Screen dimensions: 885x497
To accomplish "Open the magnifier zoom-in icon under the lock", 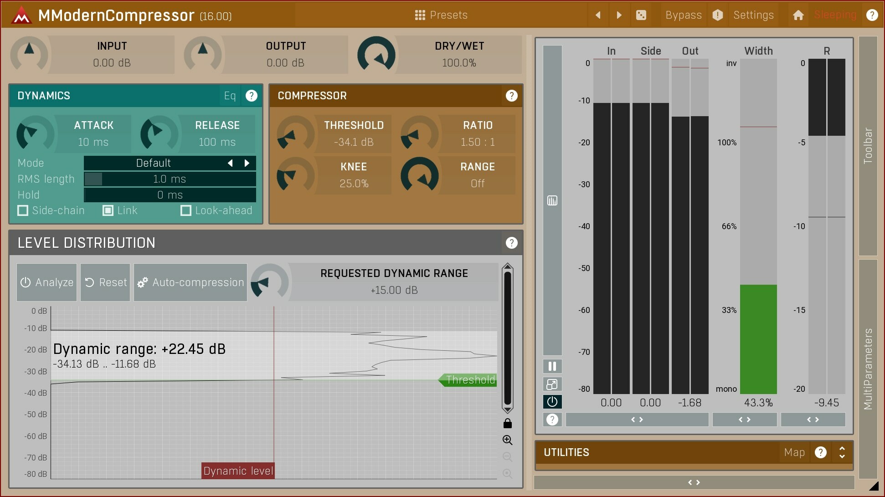I will 507,440.
